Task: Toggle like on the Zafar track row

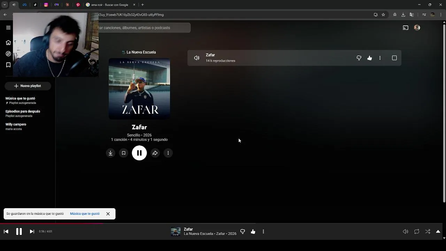Action: click(x=369, y=58)
